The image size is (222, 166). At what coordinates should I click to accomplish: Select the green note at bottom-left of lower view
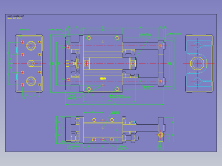pos(73,147)
